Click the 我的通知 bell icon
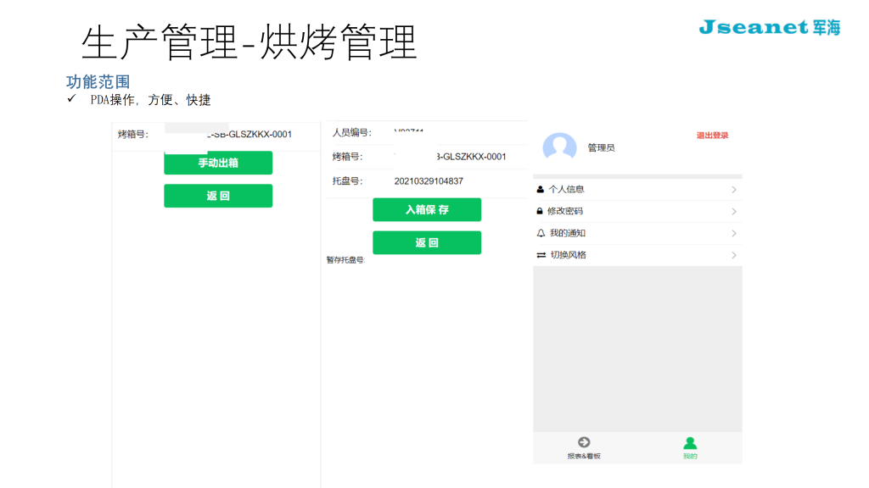869x488 pixels. (541, 233)
